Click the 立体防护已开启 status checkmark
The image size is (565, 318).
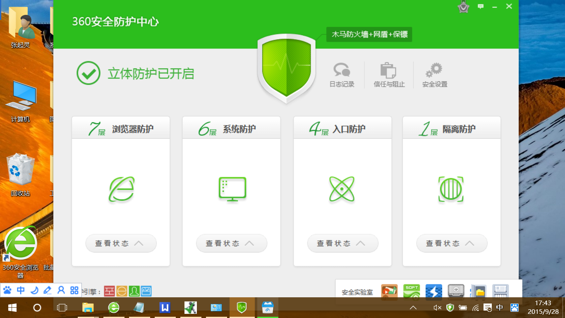pyautogui.click(x=88, y=74)
